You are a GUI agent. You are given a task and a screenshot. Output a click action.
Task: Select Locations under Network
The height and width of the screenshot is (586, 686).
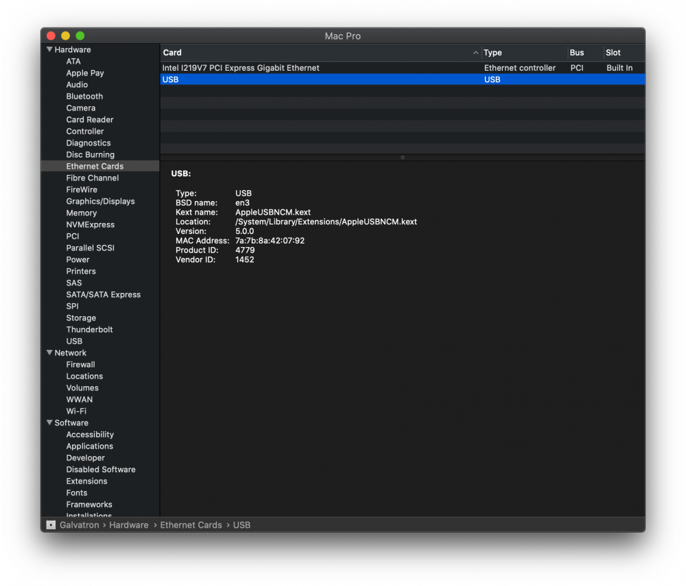[x=84, y=376]
